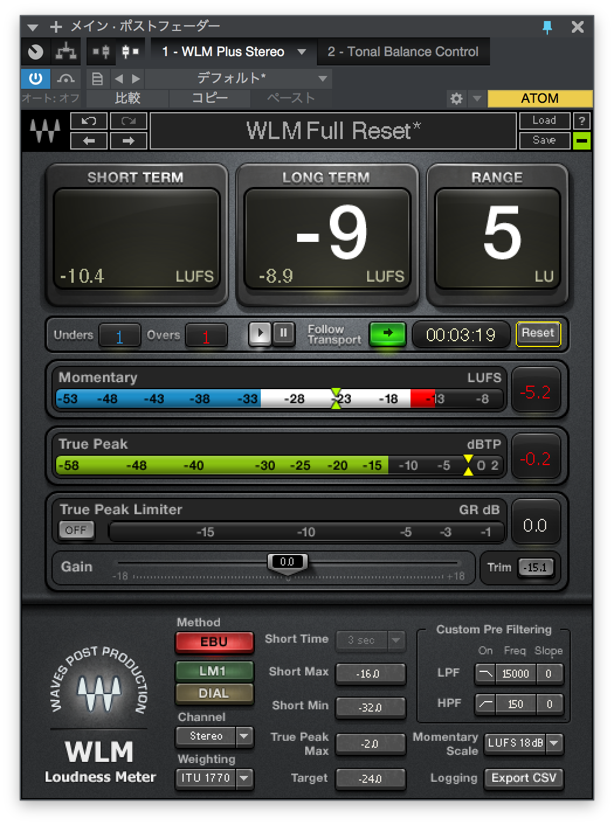Select the DIAL method button
Viewport: 614px width, 825px height.
[x=214, y=694]
